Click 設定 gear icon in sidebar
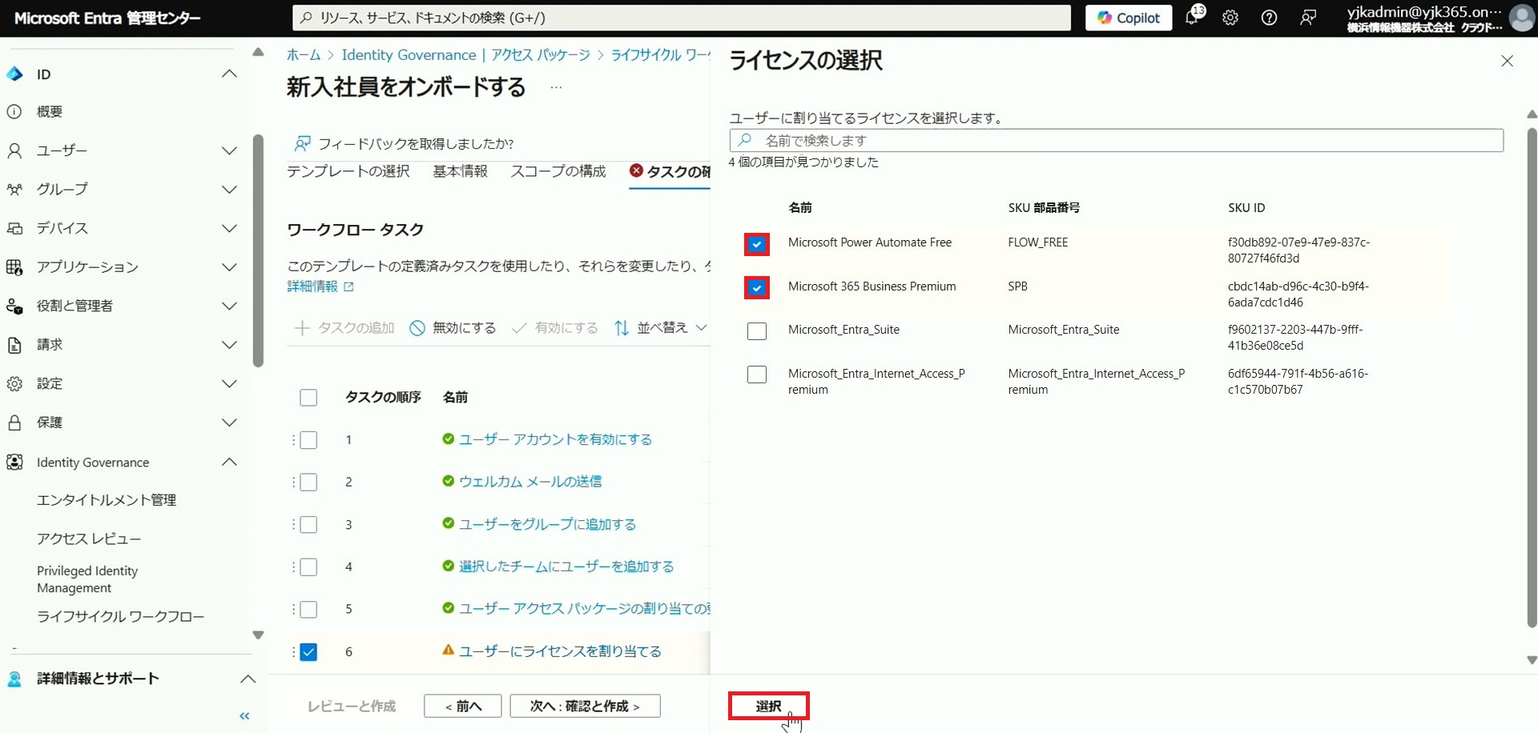This screenshot has height=733, width=1538. (x=14, y=383)
